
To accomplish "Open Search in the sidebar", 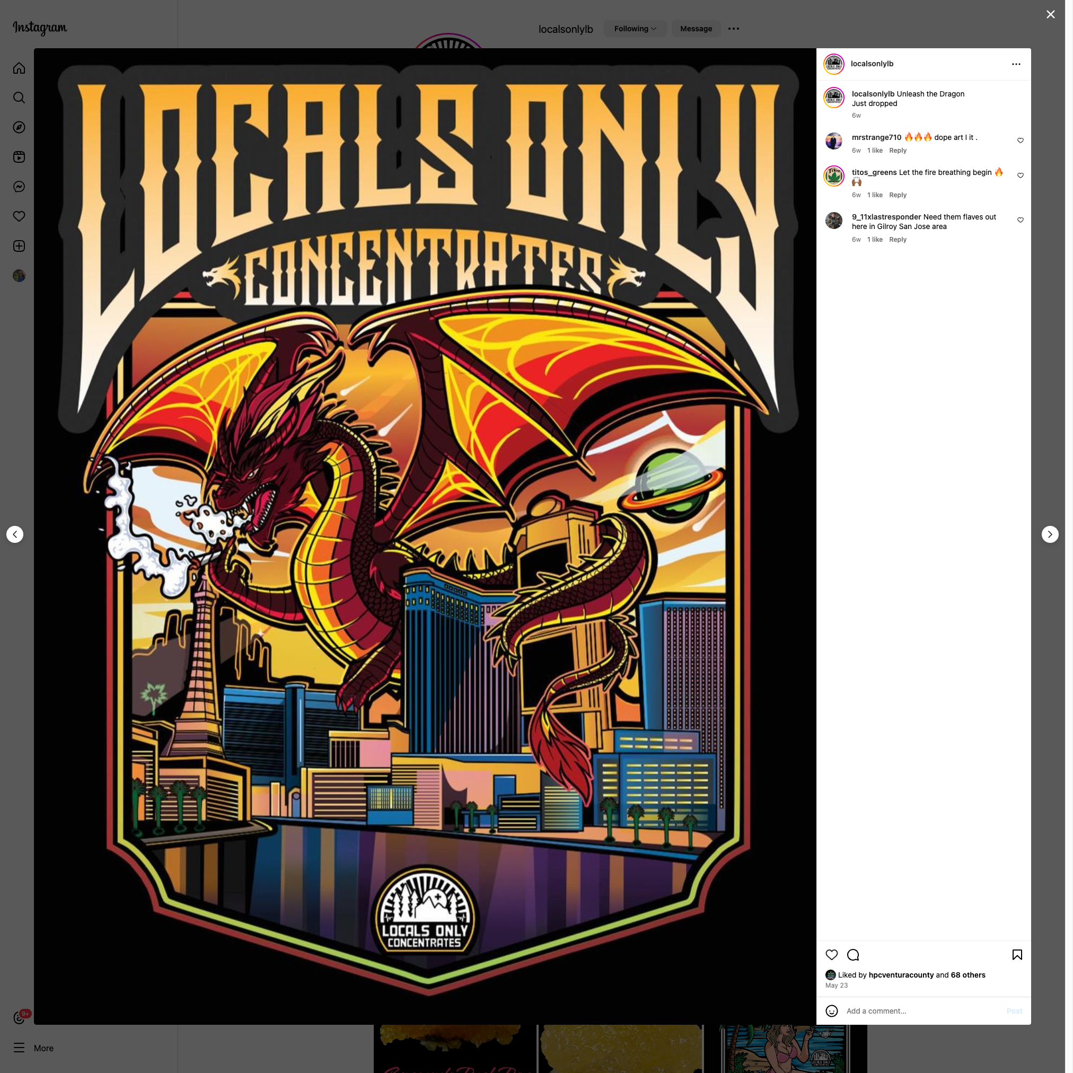I will point(19,98).
